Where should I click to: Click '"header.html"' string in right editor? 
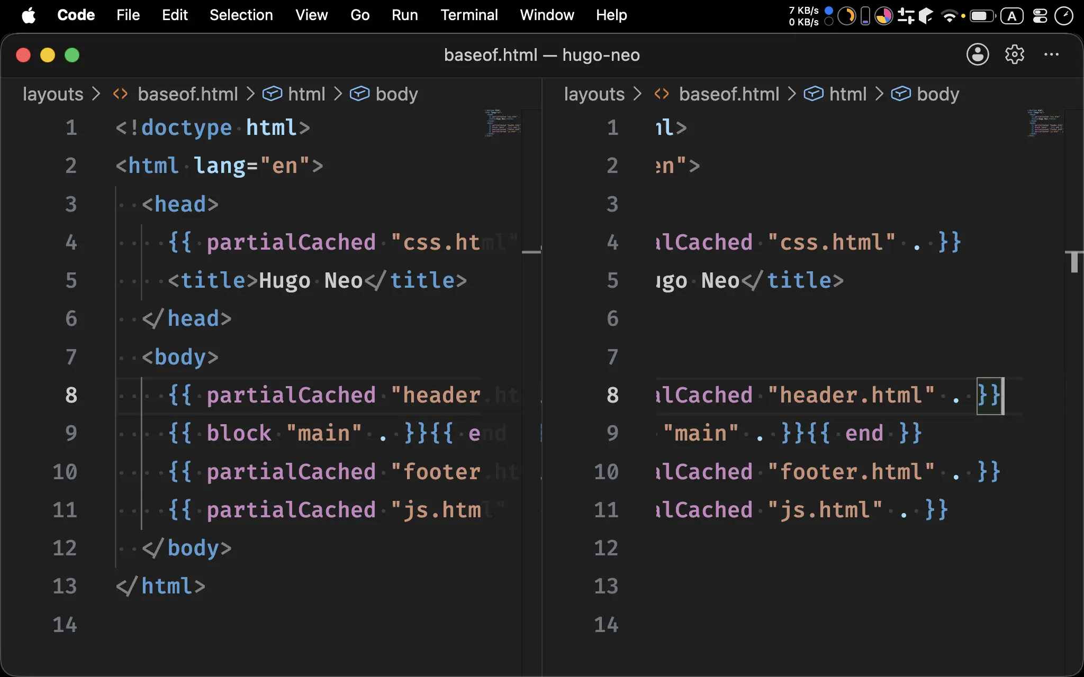(851, 395)
